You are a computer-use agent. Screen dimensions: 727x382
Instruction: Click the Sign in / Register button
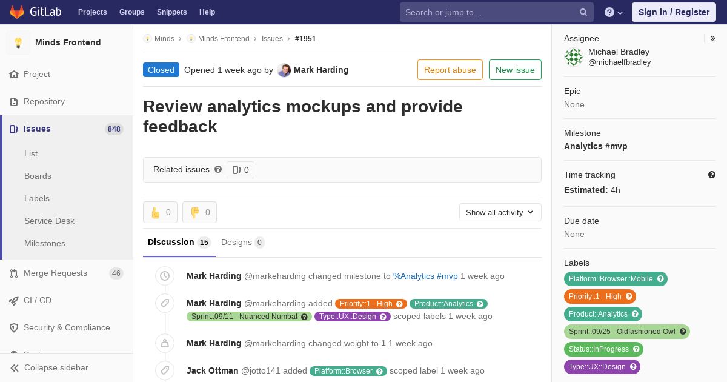coord(674,12)
